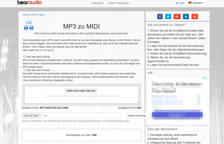Viewport: 224px width, 144px height.
Task: Share on Google Plus icon
Action: 177,16
